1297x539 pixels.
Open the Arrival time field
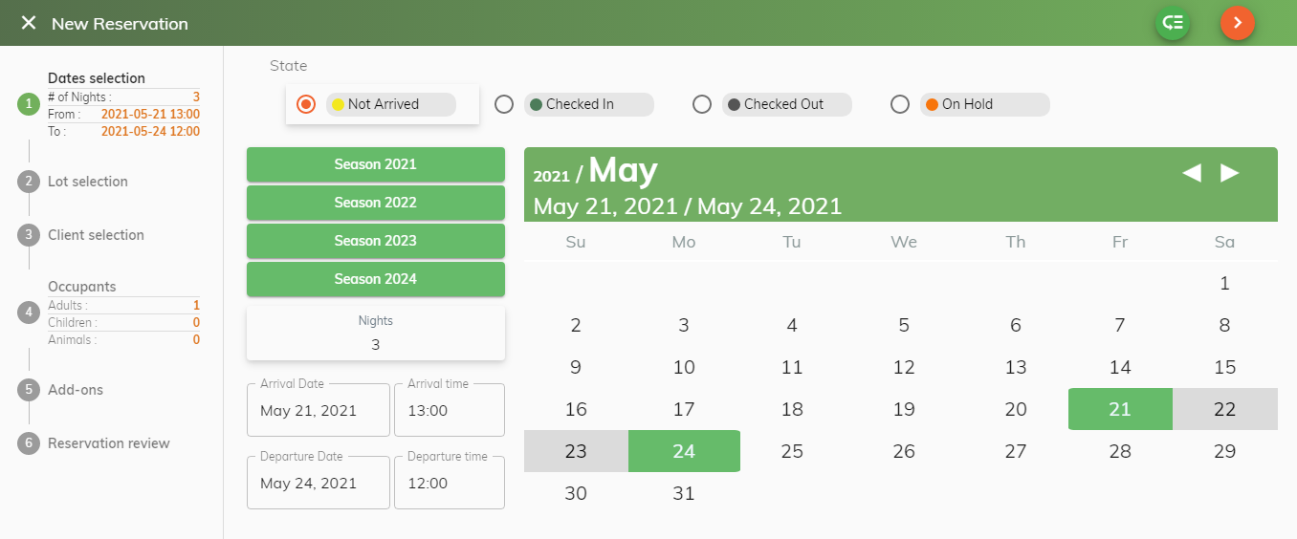[450, 410]
